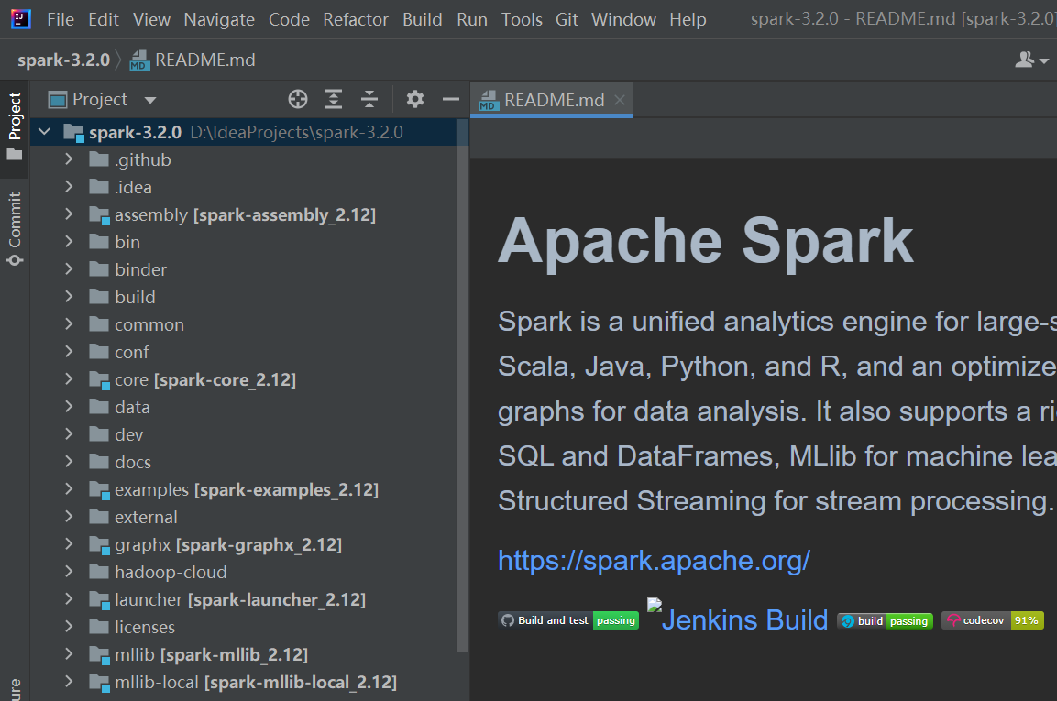Open the View menu

coord(151,20)
